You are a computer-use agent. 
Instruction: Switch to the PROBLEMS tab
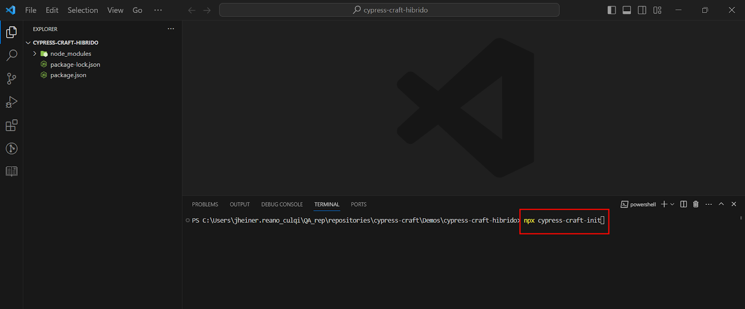click(x=205, y=204)
